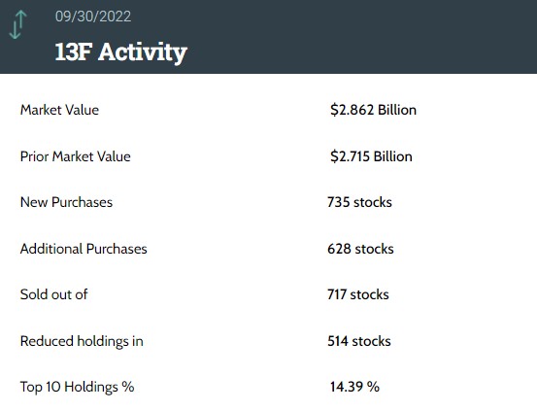The width and height of the screenshot is (537, 411).
Task: Click the Sold out of label
Action: [x=53, y=294]
